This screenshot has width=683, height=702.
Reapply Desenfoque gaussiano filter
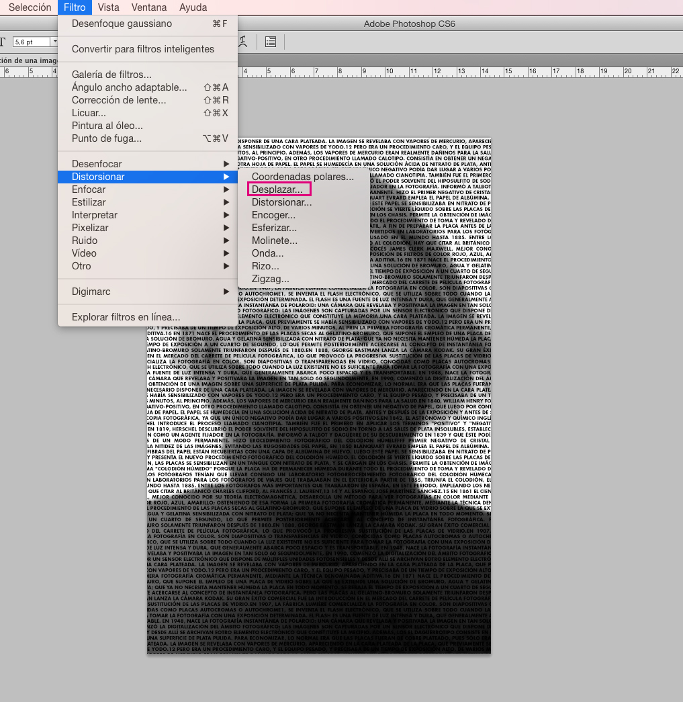[x=148, y=24]
